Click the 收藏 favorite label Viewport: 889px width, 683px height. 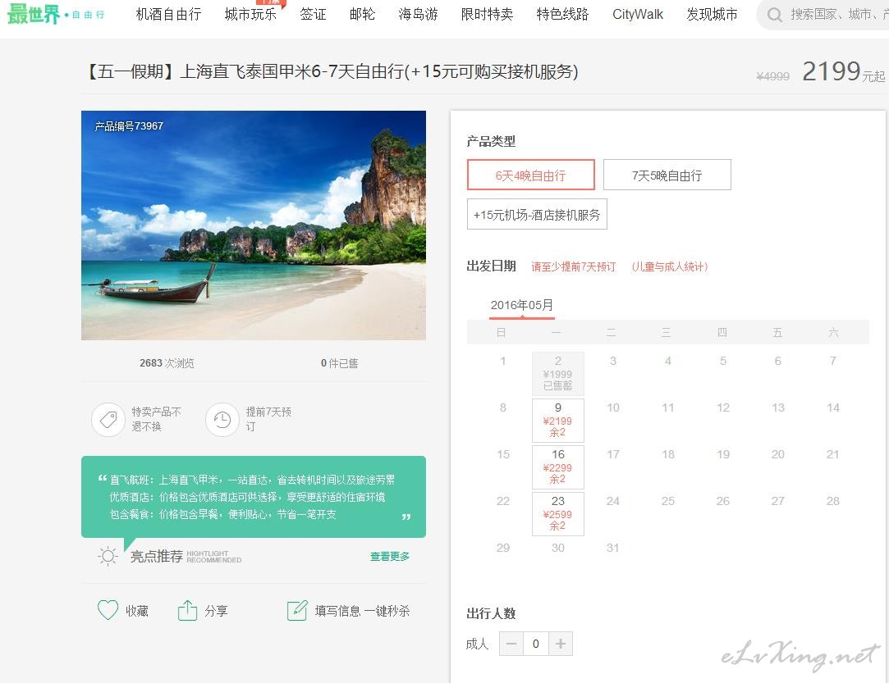click(x=136, y=611)
